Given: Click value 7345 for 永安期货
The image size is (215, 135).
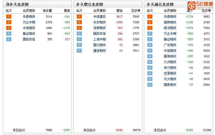Looking at the screenshot, I should [x=136, y=22].
